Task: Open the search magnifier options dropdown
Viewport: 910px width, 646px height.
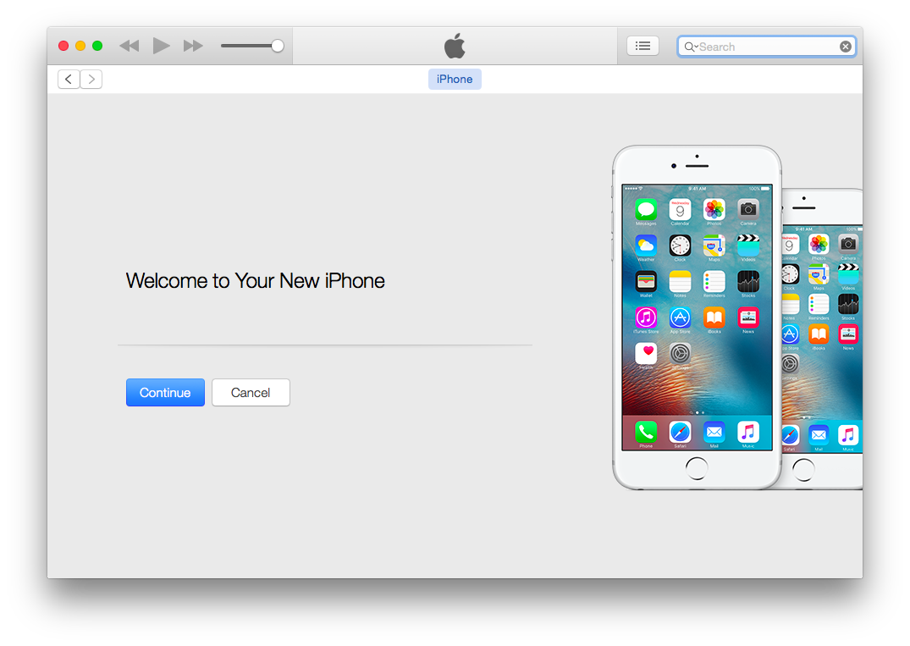Action: click(x=691, y=47)
